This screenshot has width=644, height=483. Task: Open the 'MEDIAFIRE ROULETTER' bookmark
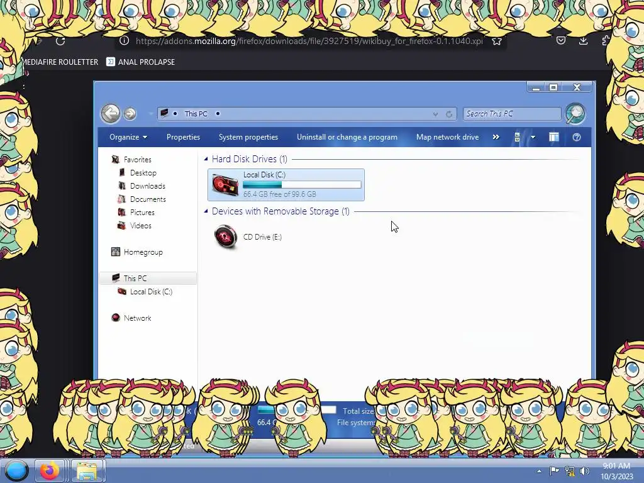click(x=60, y=62)
